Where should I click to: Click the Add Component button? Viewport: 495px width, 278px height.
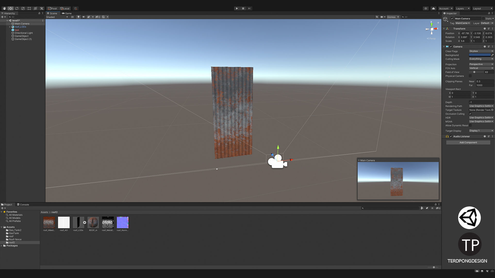(x=468, y=142)
